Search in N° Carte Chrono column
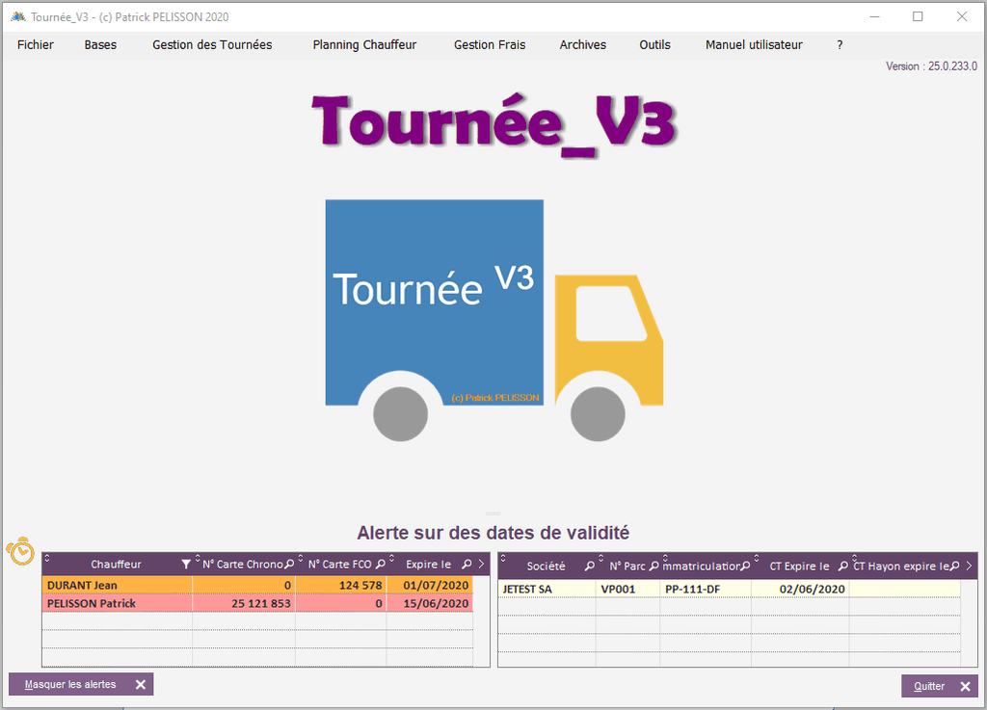Screen dimensions: 987x710 289,565
